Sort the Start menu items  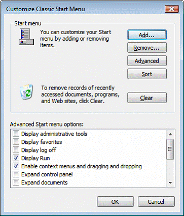[147, 74]
